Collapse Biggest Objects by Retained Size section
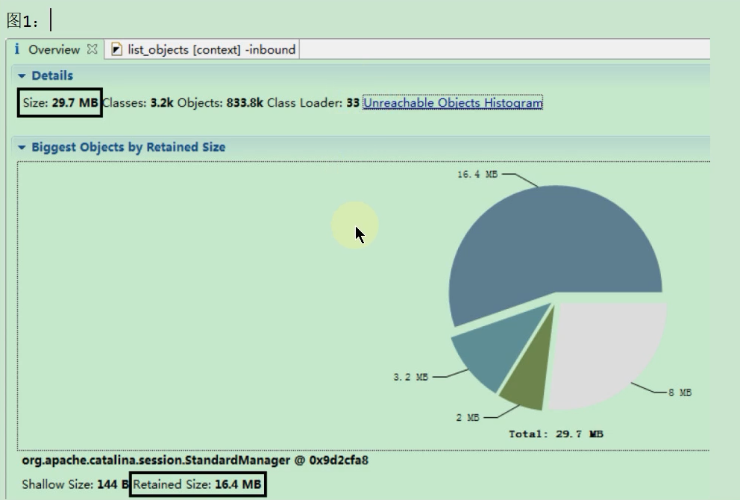 (21, 147)
